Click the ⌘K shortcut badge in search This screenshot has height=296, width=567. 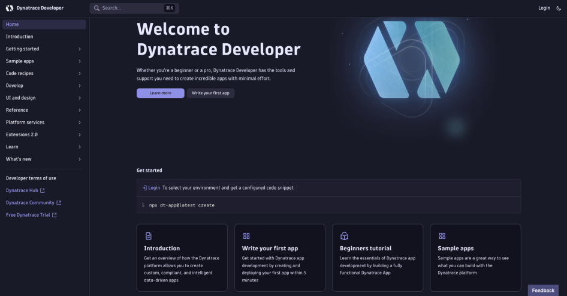click(169, 8)
